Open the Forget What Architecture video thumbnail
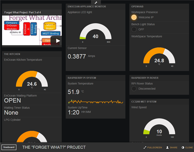Viewport: 194px width, 152px height. click(32, 30)
